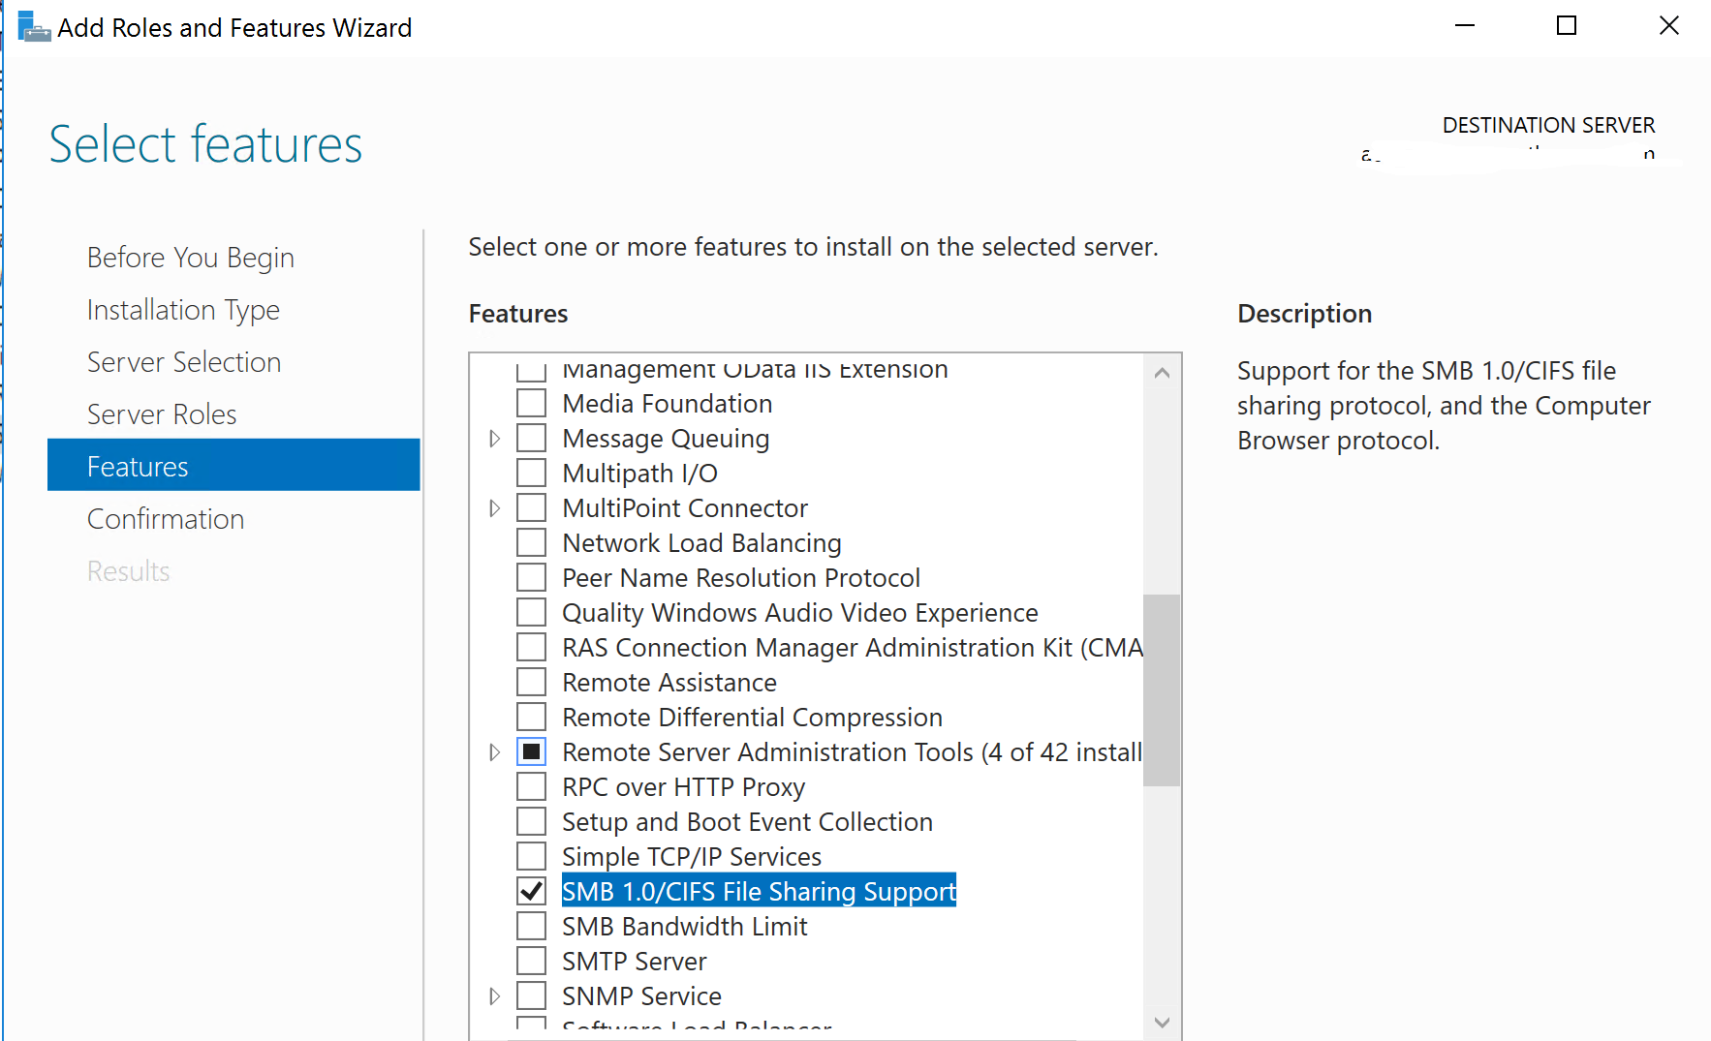Select the SMB Bandwidth Limit label
This screenshot has width=1711, height=1041.
click(684, 927)
